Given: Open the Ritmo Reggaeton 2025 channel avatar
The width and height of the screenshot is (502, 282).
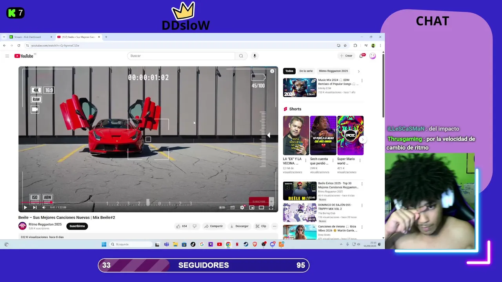Looking at the screenshot, I should pyautogui.click(x=22, y=226).
